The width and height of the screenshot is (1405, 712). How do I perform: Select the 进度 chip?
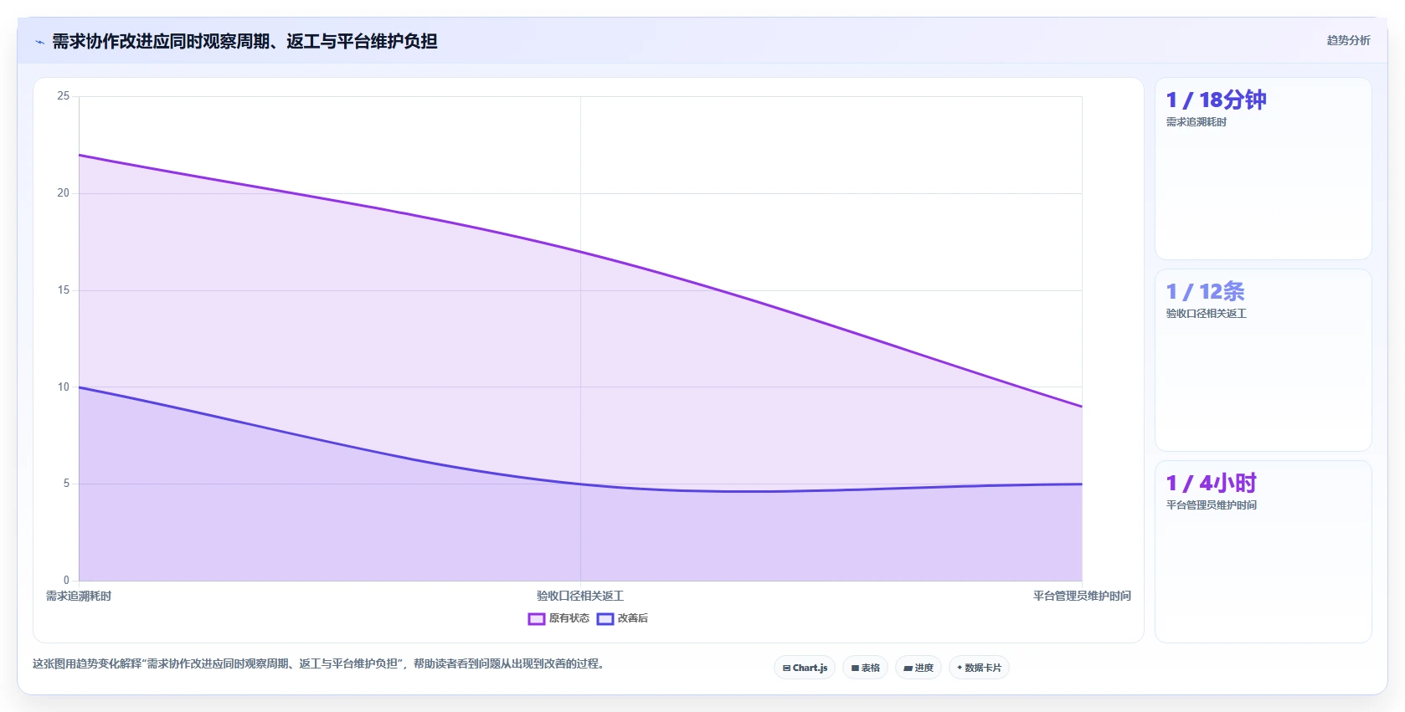(919, 668)
